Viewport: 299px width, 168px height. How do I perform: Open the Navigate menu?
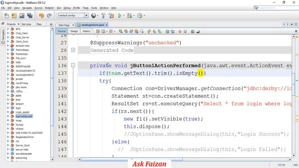pos(27,8)
